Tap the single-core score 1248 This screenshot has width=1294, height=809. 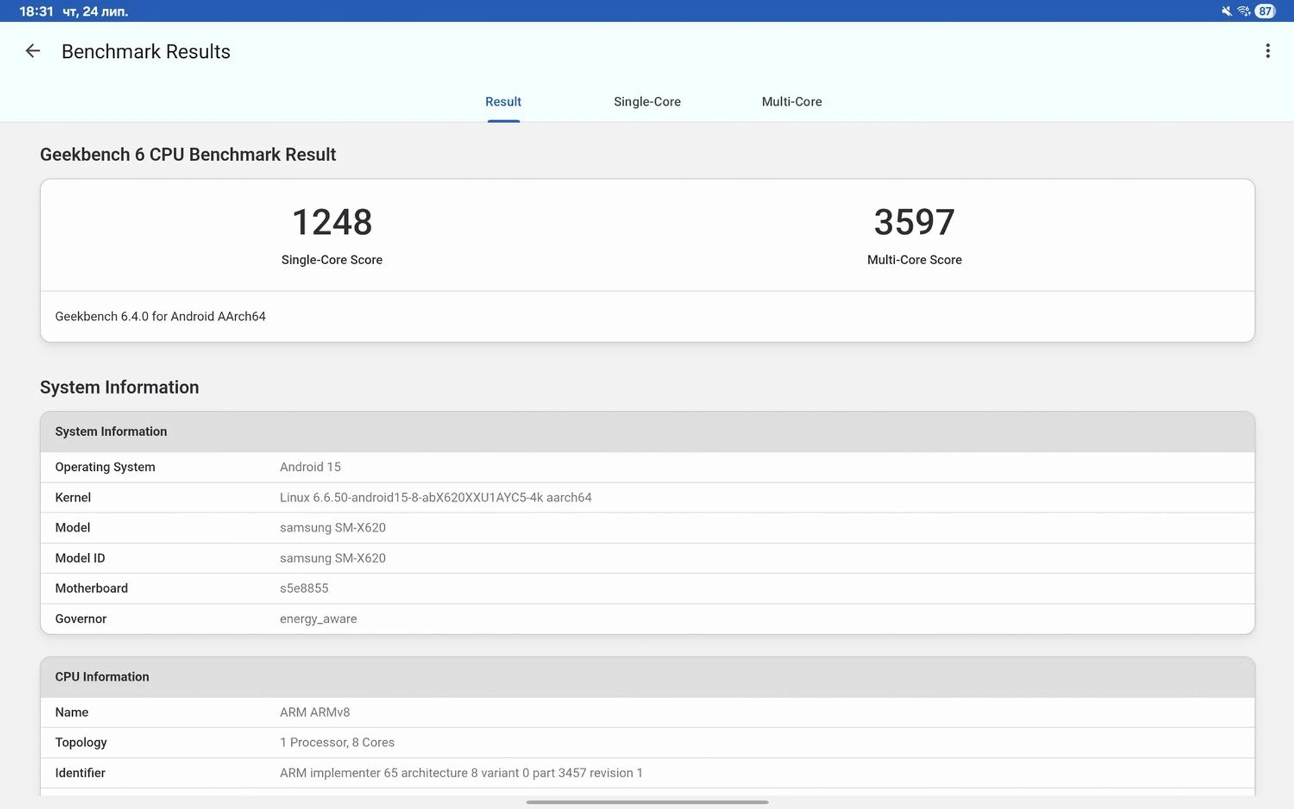tap(332, 222)
